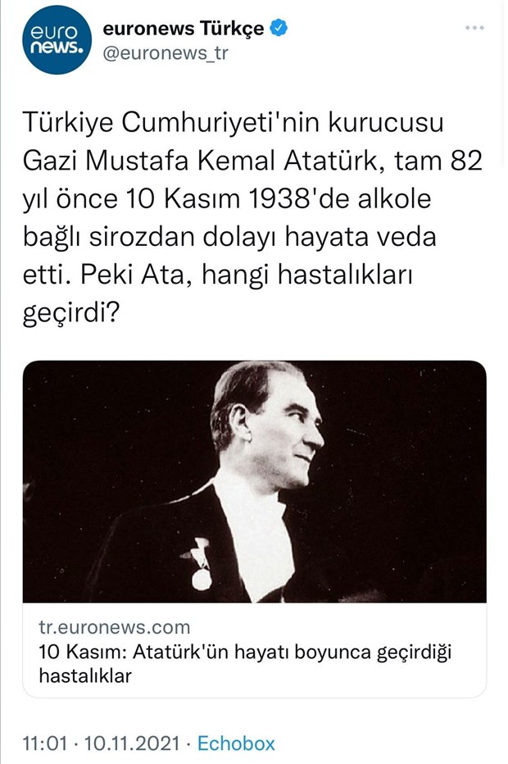Open the Echobox source link
Screen dimensions: 508x764
[x=237, y=744]
